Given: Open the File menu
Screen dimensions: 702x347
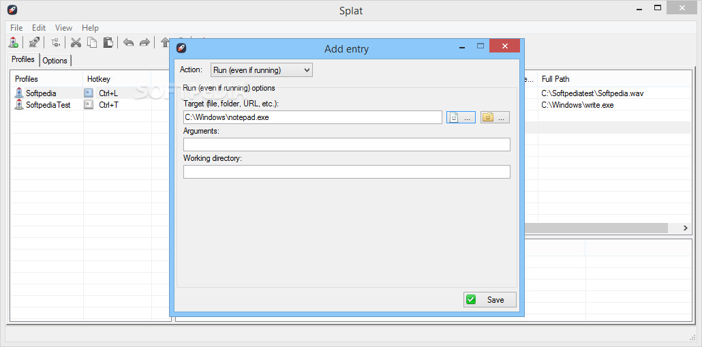Looking at the screenshot, I should (16, 28).
